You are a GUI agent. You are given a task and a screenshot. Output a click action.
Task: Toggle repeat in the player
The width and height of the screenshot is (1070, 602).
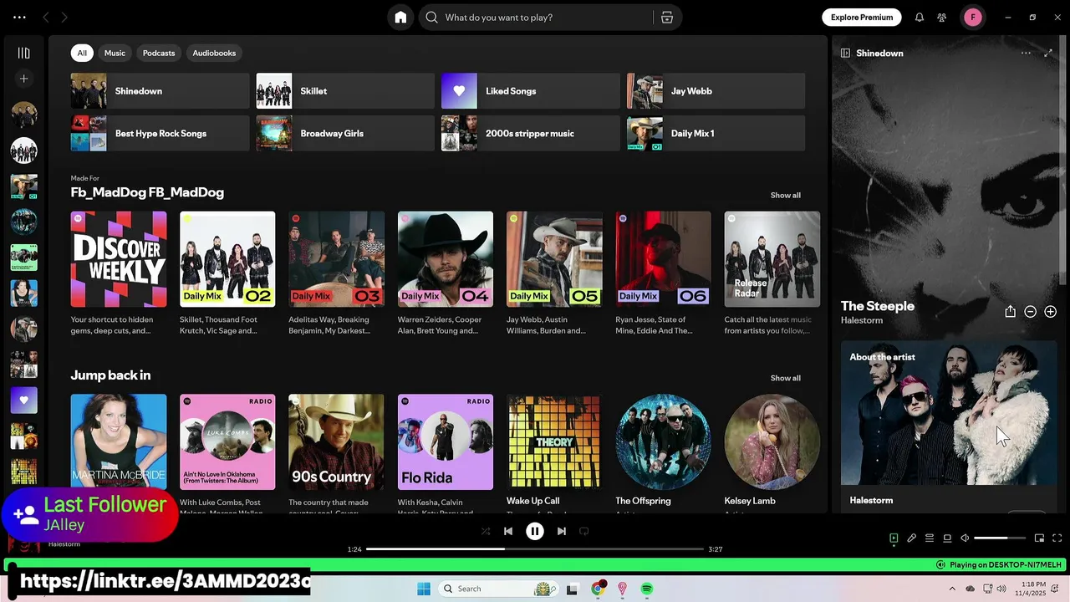coord(584,531)
